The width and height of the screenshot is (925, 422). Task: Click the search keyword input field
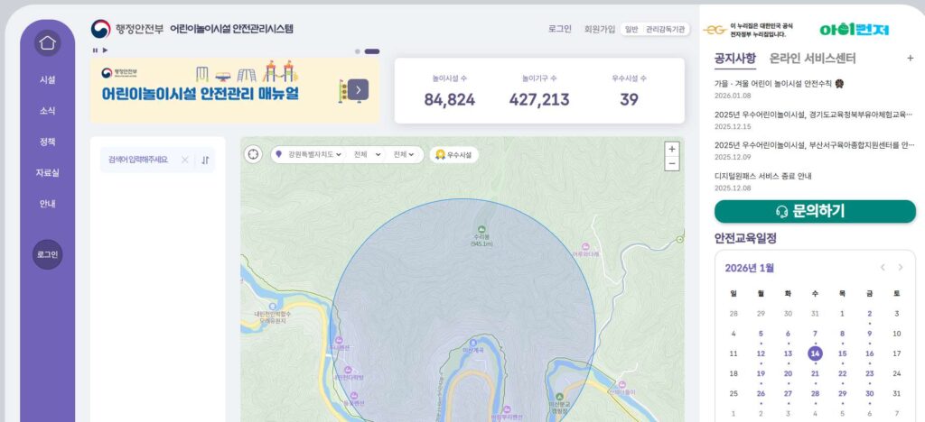[x=139, y=160]
